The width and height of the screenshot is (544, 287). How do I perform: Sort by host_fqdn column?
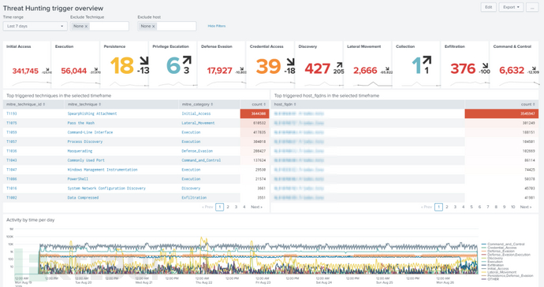[x=285, y=105]
